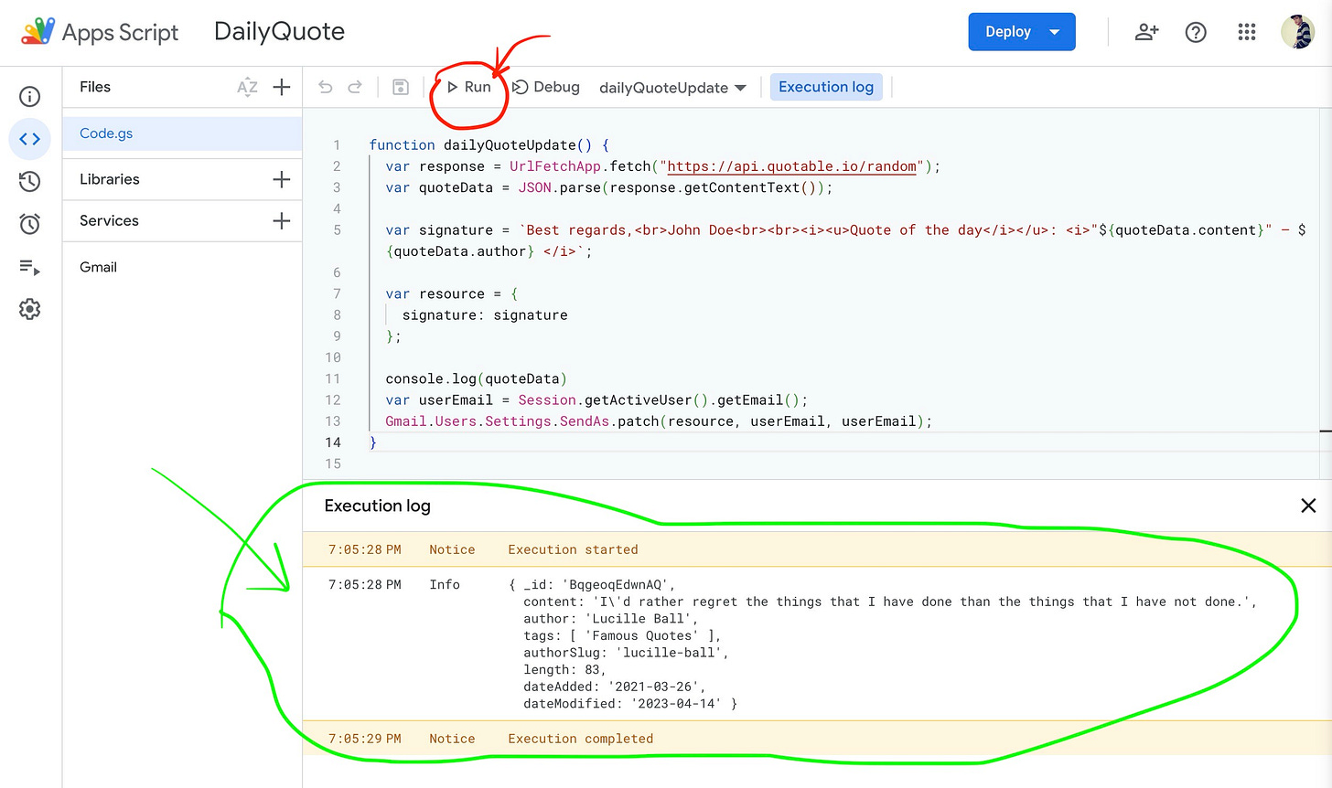Select the Editor code icon in sidebar
The image size is (1332, 788).
[30, 139]
